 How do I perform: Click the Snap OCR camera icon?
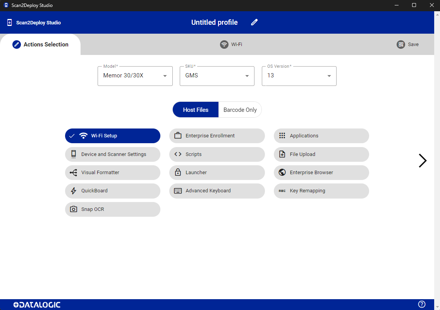point(73,209)
